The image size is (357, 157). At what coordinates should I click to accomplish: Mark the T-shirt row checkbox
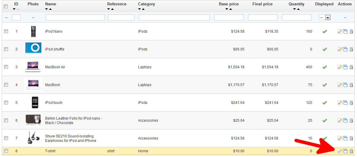[6, 151]
